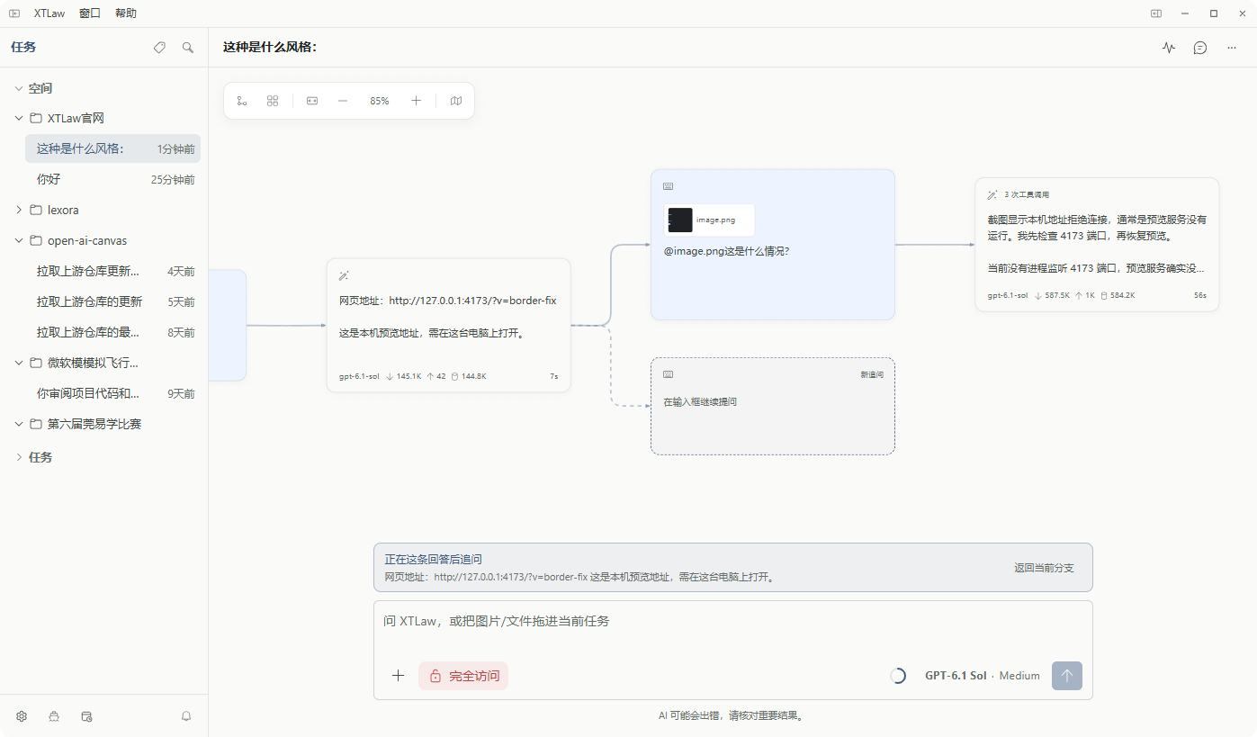Open the 窗口 menu
This screenshot has width=1257, height=737.
click(x=90, y=13)
